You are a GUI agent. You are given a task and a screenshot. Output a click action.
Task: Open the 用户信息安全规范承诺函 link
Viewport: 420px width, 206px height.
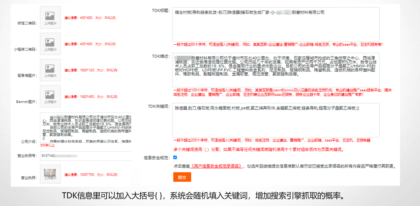pyautogui.click(x=217, y=166)
